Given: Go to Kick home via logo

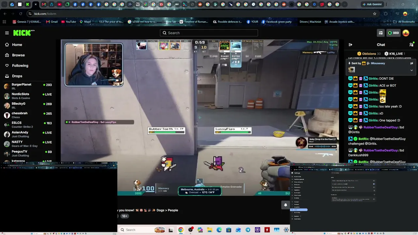Looking at the screenshot, I should [24, 33].
